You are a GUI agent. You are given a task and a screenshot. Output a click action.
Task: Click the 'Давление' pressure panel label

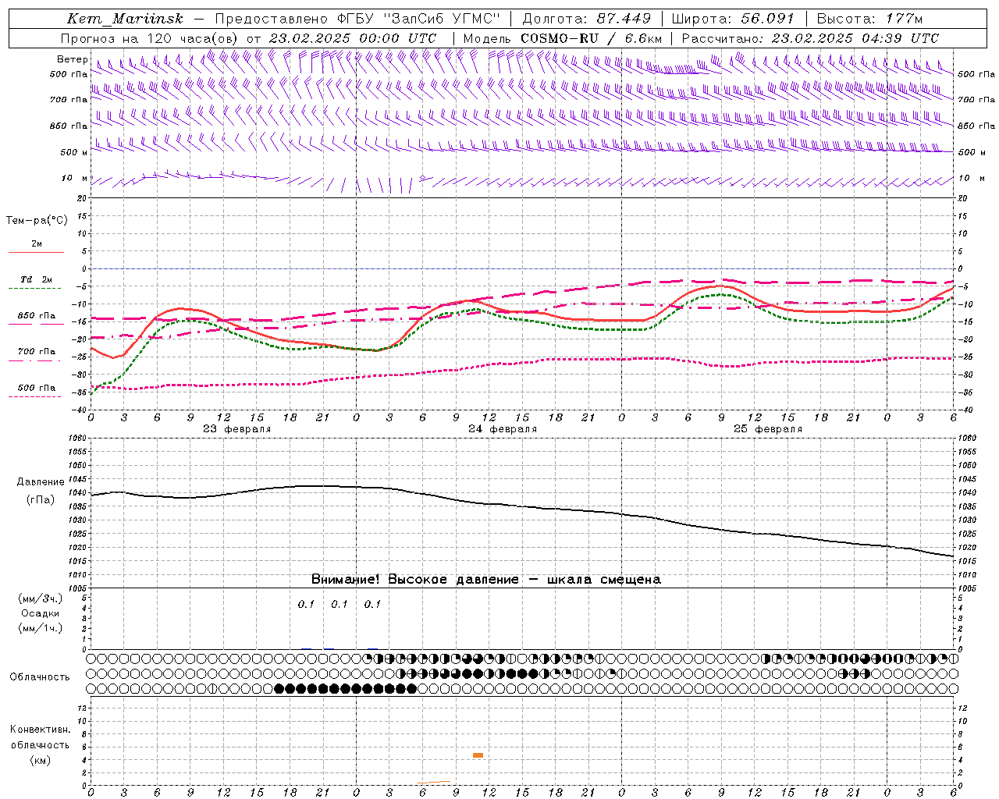41,482
